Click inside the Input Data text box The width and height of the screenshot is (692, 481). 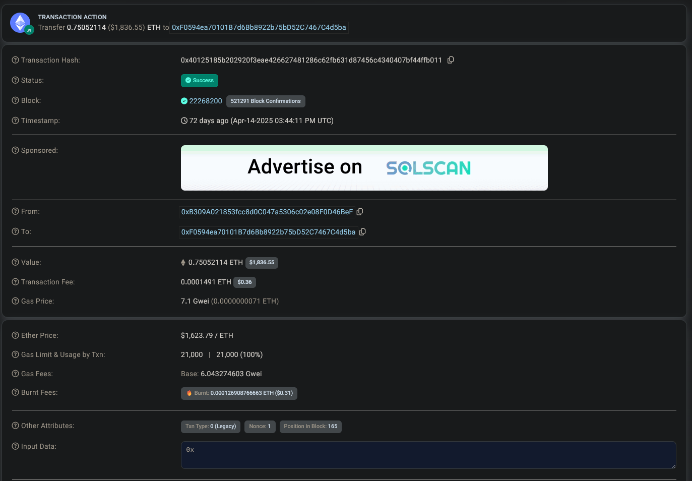click(428, 455)
